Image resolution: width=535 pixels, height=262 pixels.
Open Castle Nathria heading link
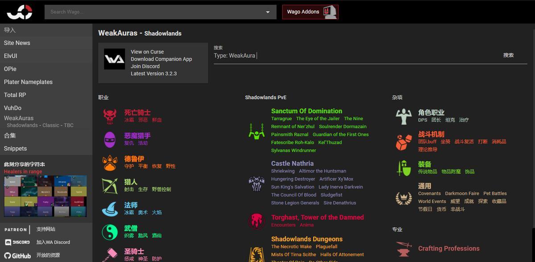point(292,164)
